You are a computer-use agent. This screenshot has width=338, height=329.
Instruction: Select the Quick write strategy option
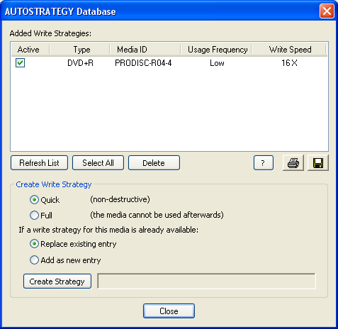(34, 200)
